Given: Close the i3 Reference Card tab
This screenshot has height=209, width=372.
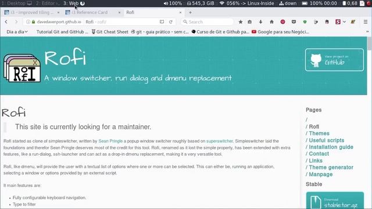Looking at the screenshot, I should 119,12.
